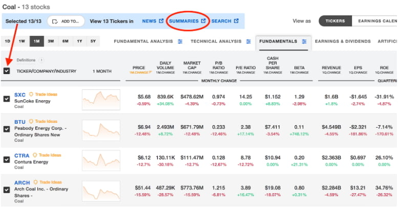Sort by ROE column header
Image resolution: width=399 pixels, height=208 pixels.
(x=384, y=67)
